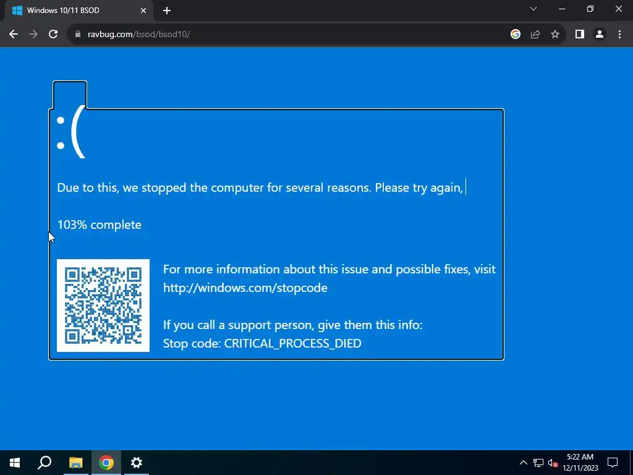633x475 pixels.
Task: Open a new tab with plus button
Action: click(x=167, y=11)
